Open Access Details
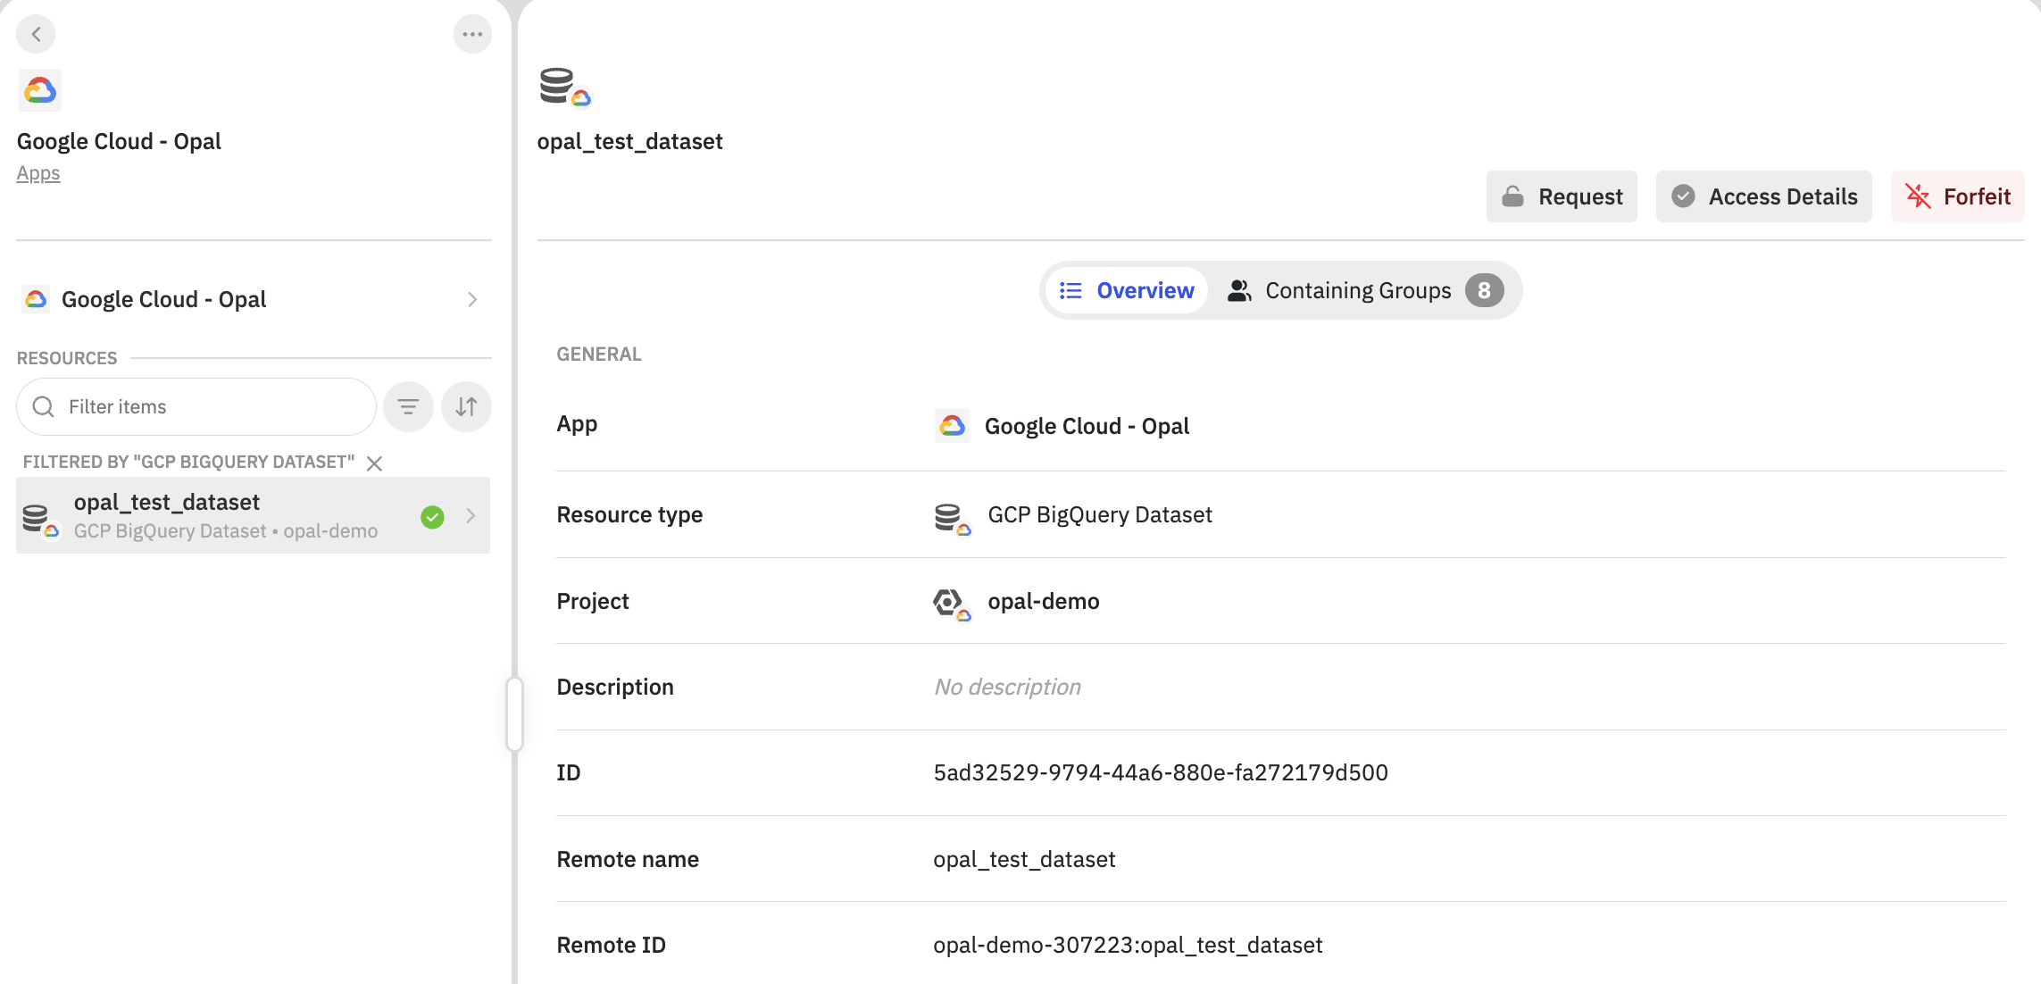This screenshot has height=984, width=2041. (1764, 196)
